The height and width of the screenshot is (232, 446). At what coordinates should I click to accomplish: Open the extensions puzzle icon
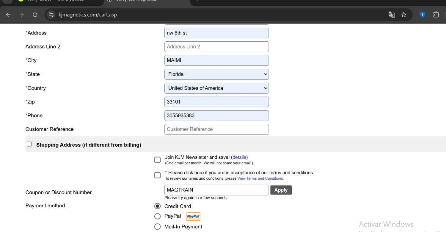tap(436, 15)
